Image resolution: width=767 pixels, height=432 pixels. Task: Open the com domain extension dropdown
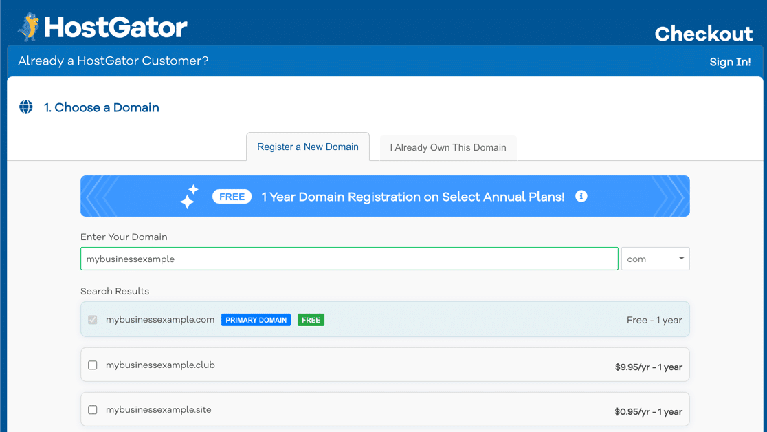(x=654, y=259)
